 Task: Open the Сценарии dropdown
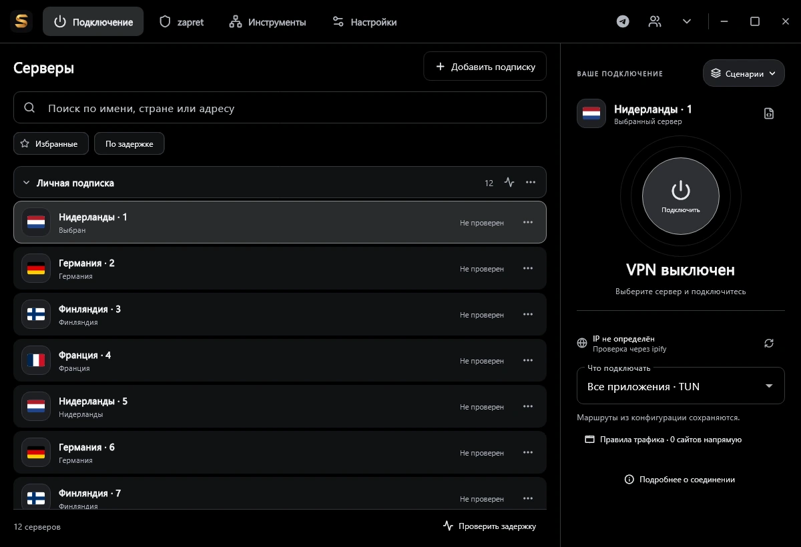[x=744, y=73]
